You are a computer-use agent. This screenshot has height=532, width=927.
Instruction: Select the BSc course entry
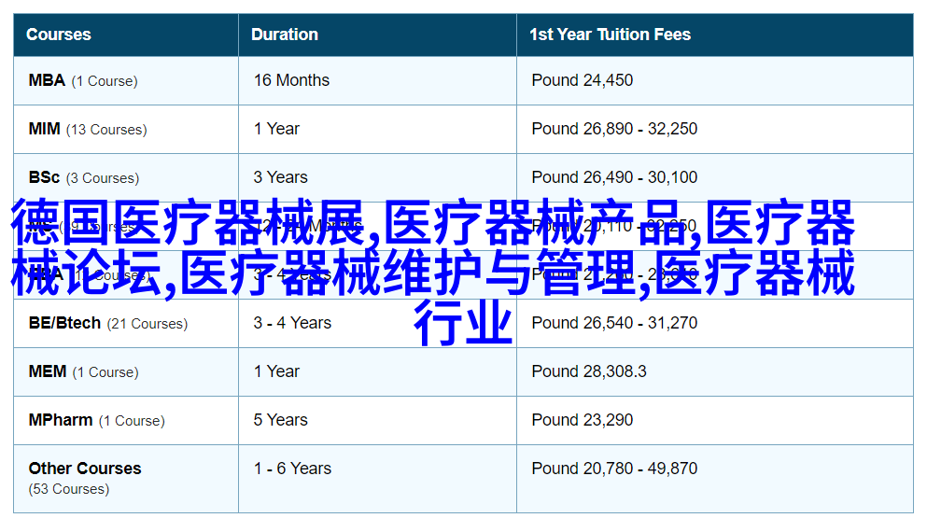click(x=44, y=177)
